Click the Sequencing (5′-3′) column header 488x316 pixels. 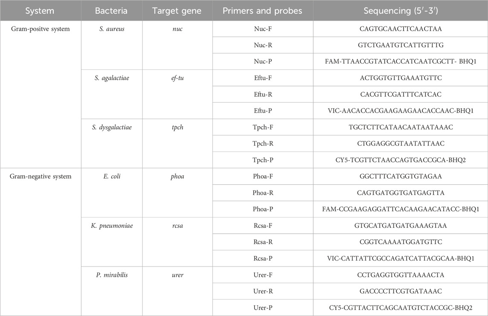[401, 10]
